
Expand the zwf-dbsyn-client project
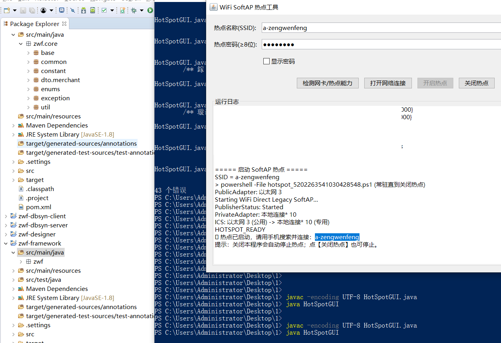pos(6,216)
